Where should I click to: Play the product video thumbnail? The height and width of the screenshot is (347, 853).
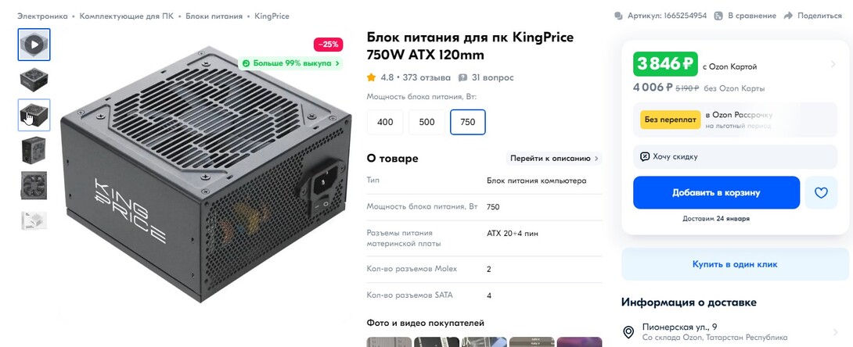pos(34,45)
